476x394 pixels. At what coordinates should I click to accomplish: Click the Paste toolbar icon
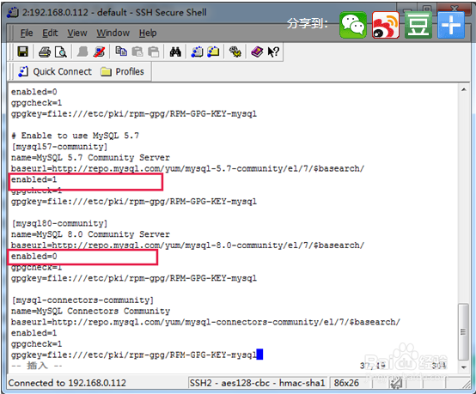point(137,52)
